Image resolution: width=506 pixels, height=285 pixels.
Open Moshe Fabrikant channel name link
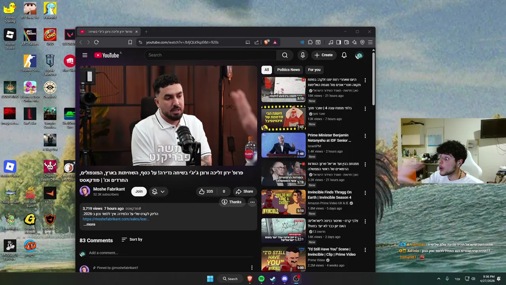(109, 189)
